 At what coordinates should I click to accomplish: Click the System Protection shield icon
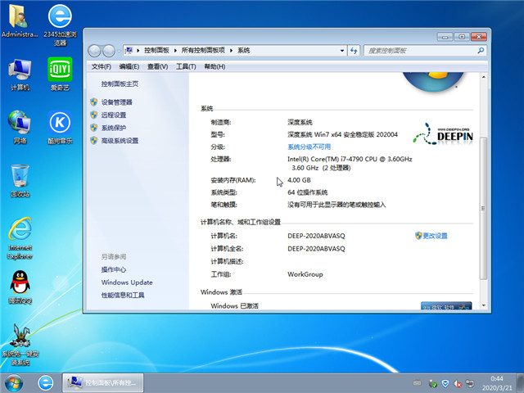(x=94, y=128)
